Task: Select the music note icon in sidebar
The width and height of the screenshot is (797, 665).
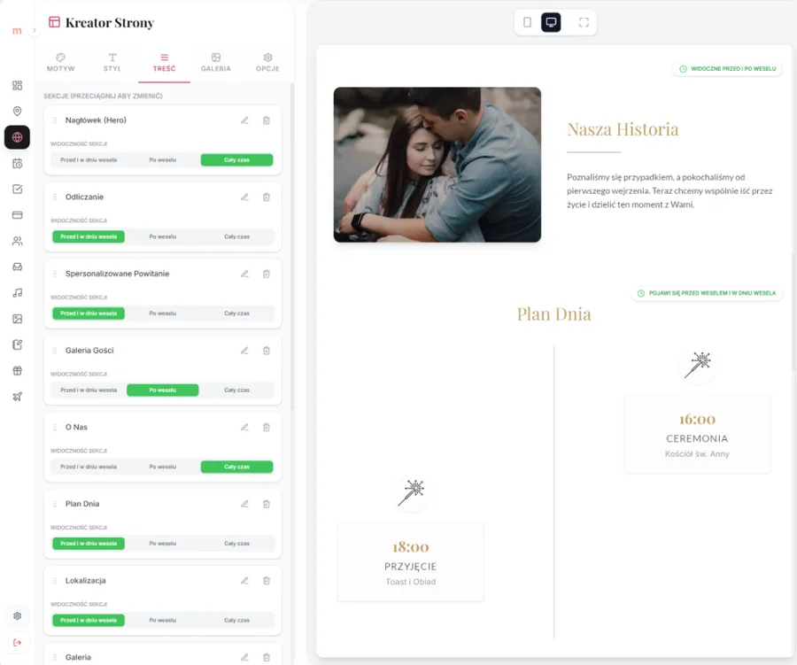Action: (x=16, y=292)
